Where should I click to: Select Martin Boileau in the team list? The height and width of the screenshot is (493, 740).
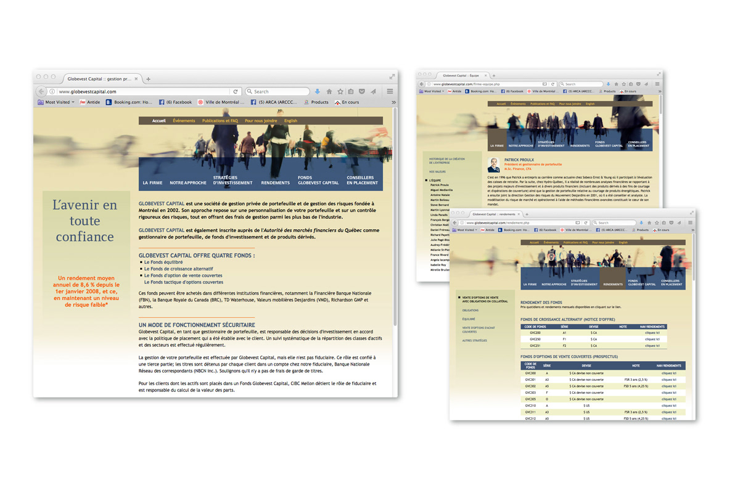440,200
